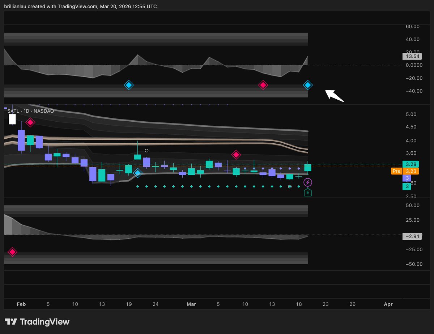Image resolution: width=434 pixels, height=334 pixels.
Task: Click the pink diamond signal in top oscillator pane
Action: (263, 85)
